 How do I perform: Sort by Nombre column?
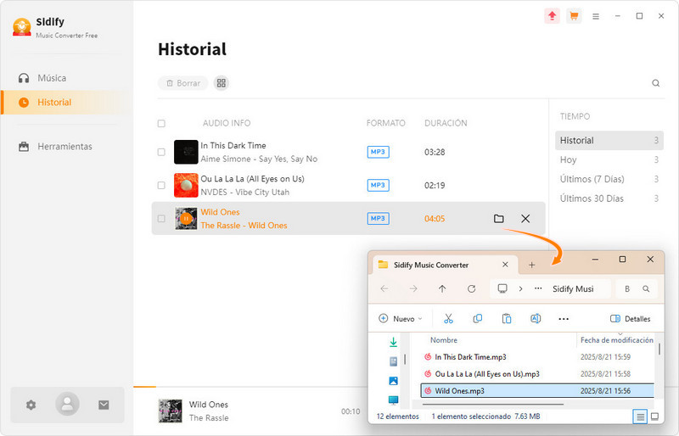(x=443, y=340)
